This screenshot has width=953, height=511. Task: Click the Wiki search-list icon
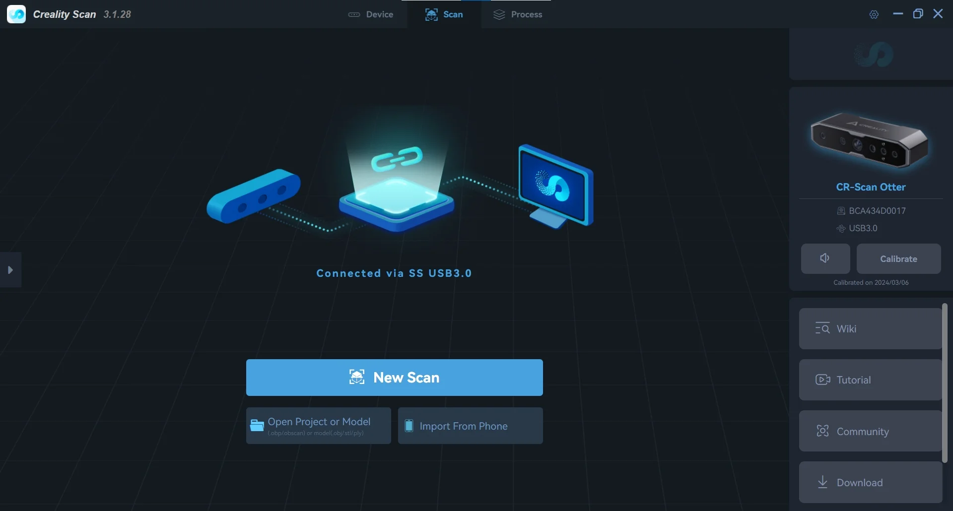pos(822,328)
